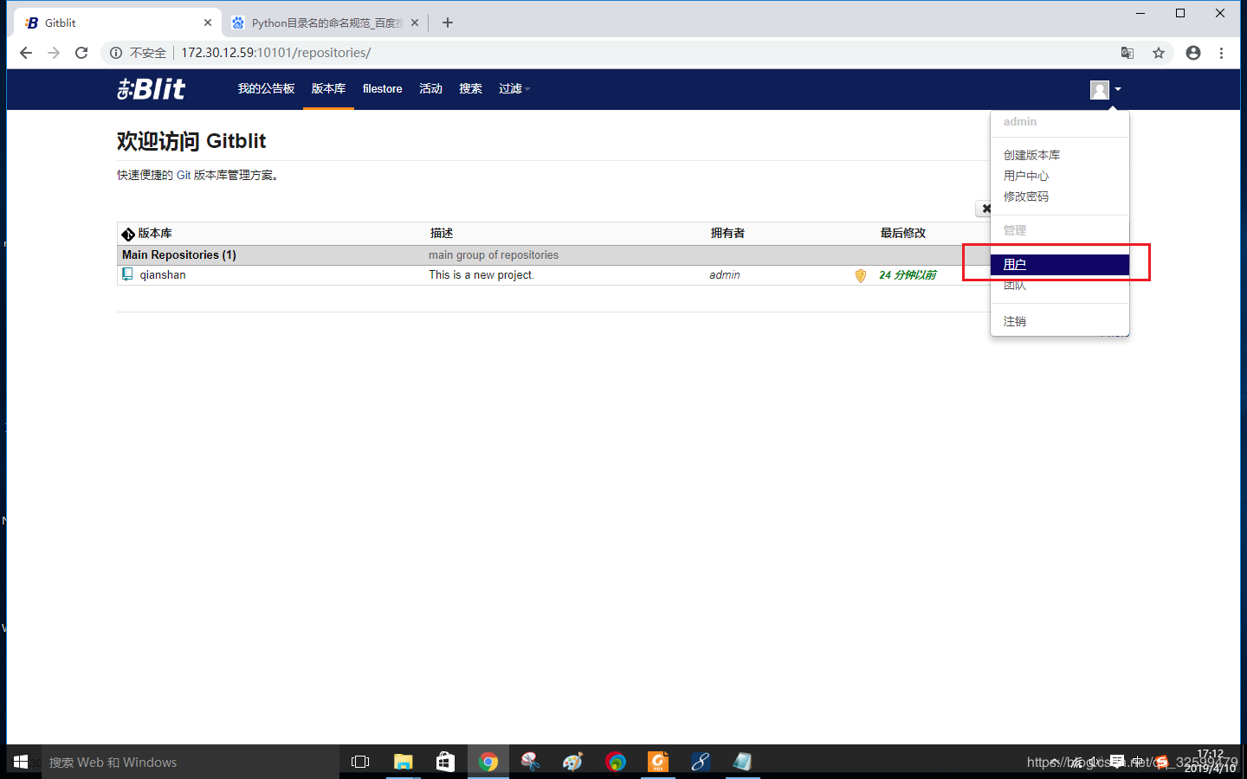This screenshot has width=1247, height=779.
Task: Open the qianshan repository link
Action: click(163, 274)
